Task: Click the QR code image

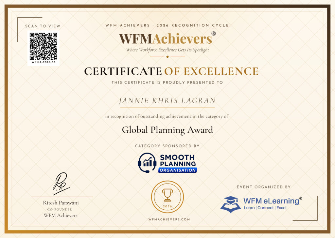Action: pyautogui.click(x=44, y=46)
